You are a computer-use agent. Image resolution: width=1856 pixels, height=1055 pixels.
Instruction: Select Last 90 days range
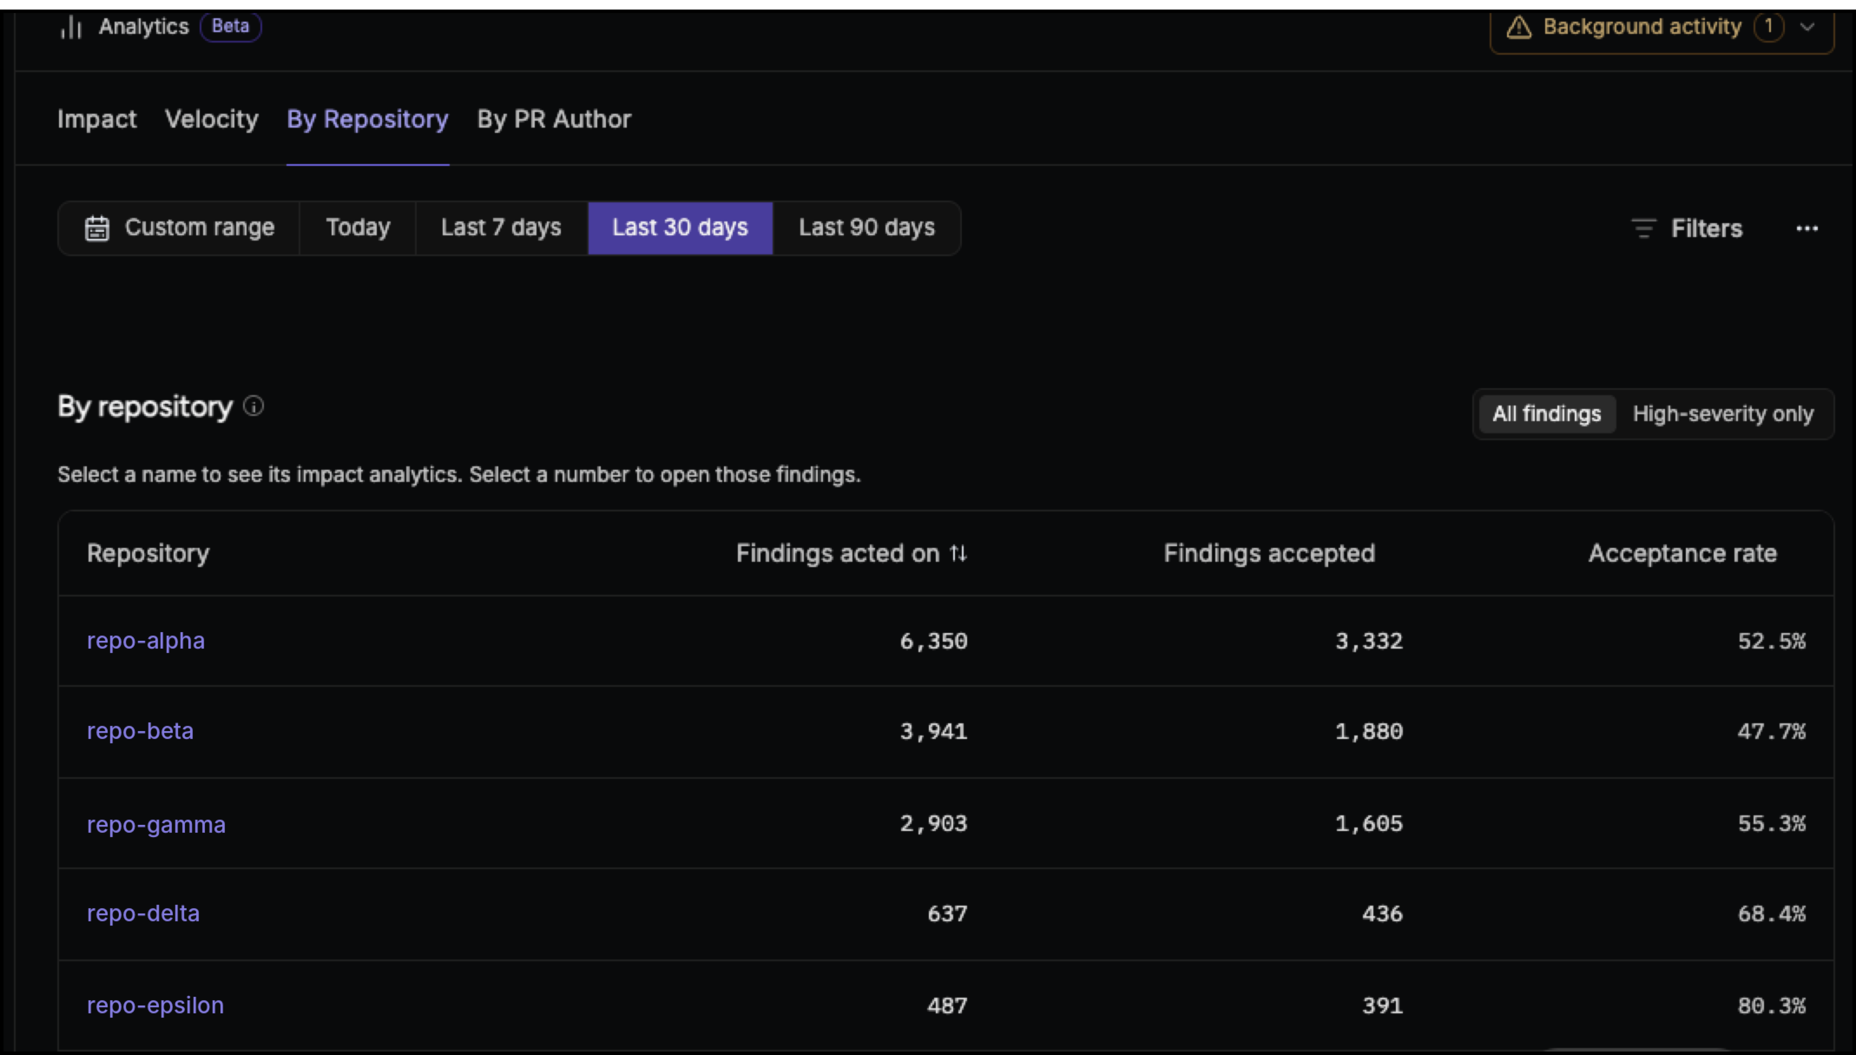tap(866, 228)
